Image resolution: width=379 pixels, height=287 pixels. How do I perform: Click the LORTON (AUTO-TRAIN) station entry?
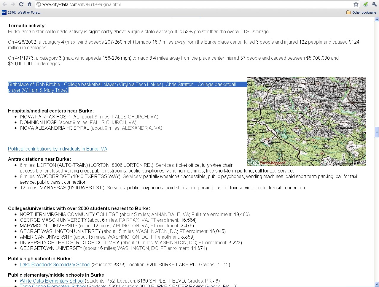coord(157,168)
